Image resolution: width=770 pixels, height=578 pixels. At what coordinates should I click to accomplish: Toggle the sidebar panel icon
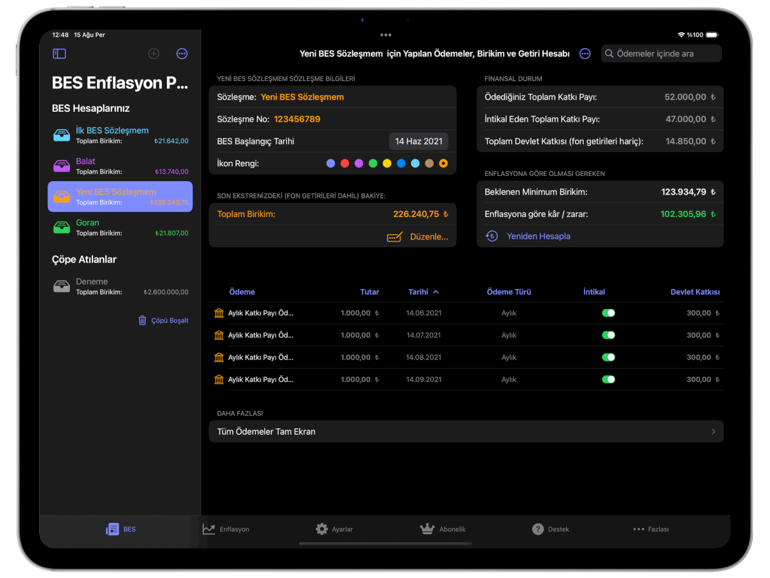coord(60,54)
